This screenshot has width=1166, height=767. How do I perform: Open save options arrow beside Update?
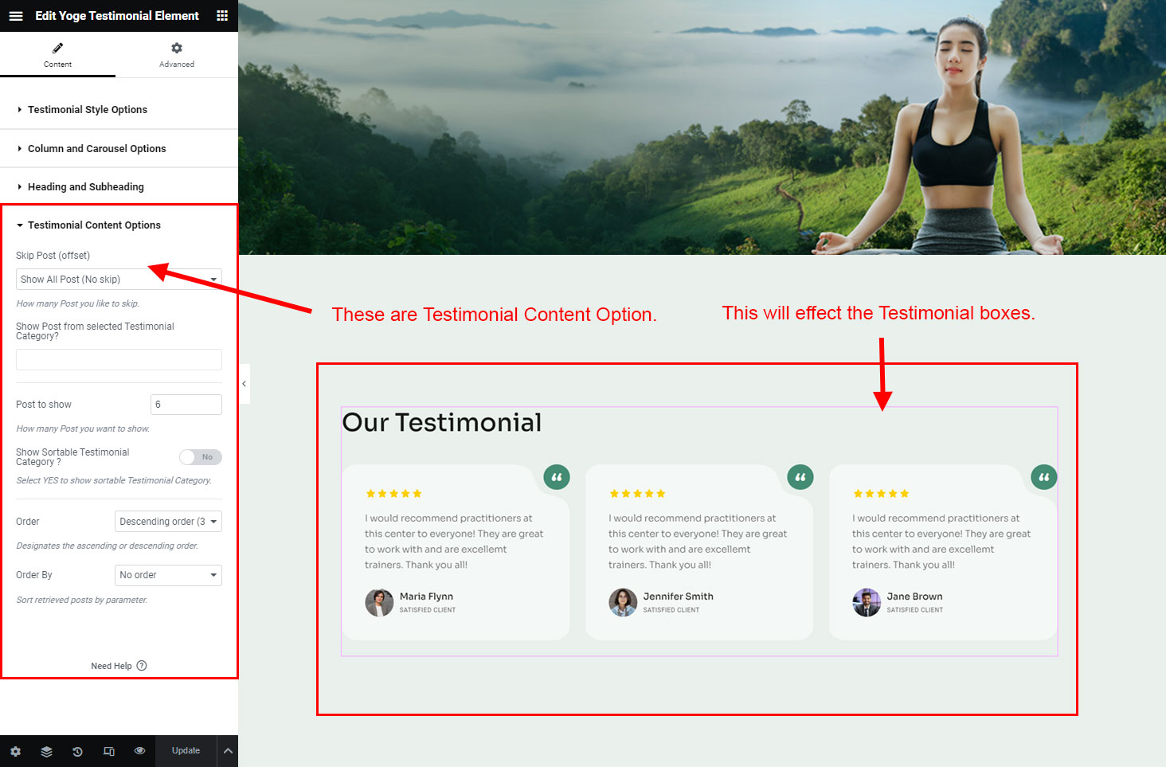click(x=228, y=751)
